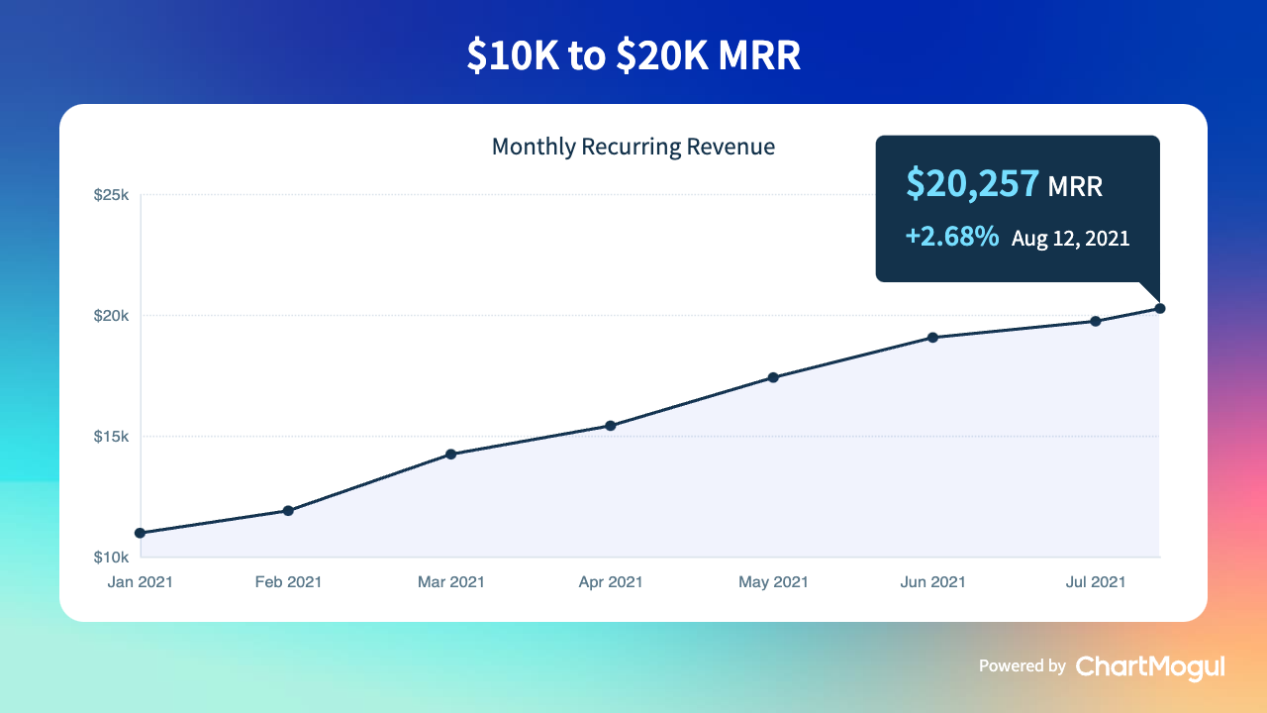Screen dimensions: 1267x713
Task: Click the Apr 2021 data point marker
Action: click(611, 426)
